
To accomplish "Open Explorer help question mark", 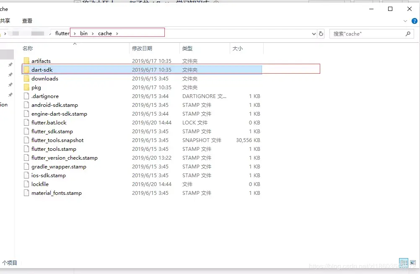I will (415, 21).
